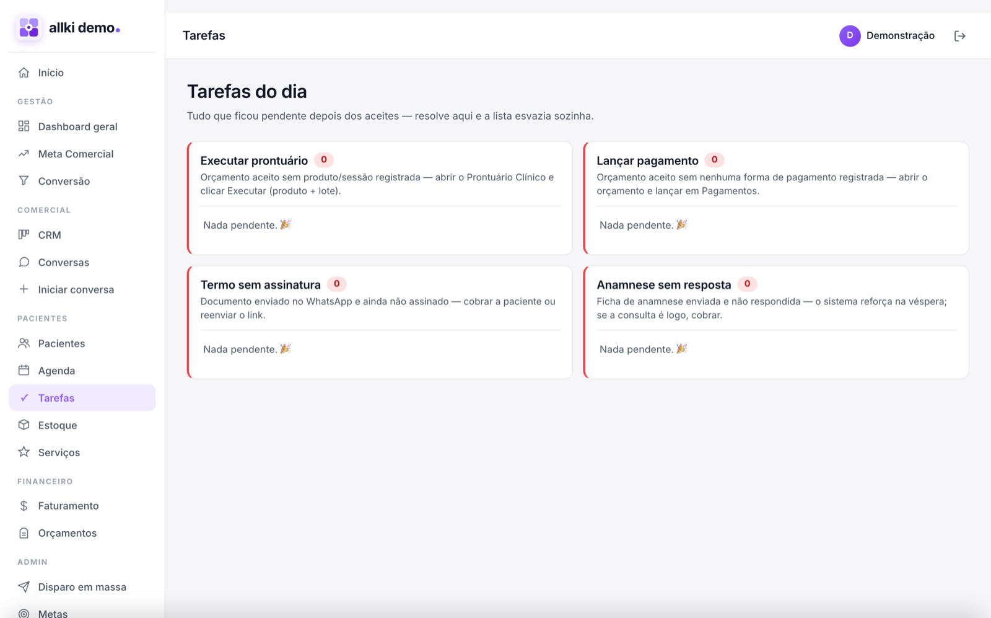Viewport: 991px width, 618px height.
Task: Open the Conversas menu entry
Action: (82, 262)
